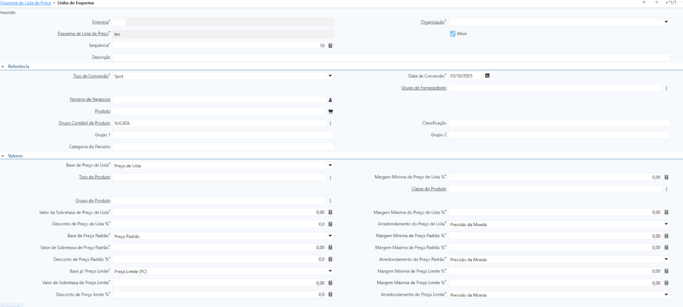Open the Base de Preço Padrão dropdown

point(330,236)
